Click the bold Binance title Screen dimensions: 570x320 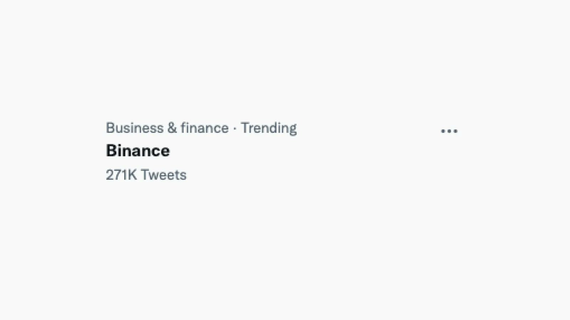pos(138,151)
